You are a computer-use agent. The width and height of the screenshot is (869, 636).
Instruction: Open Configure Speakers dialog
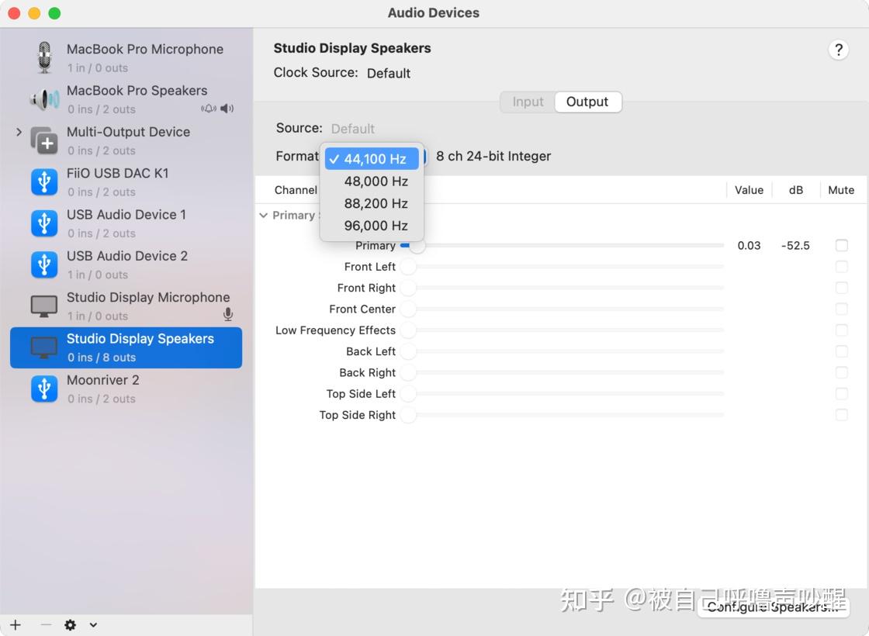[x=774, y=607]
